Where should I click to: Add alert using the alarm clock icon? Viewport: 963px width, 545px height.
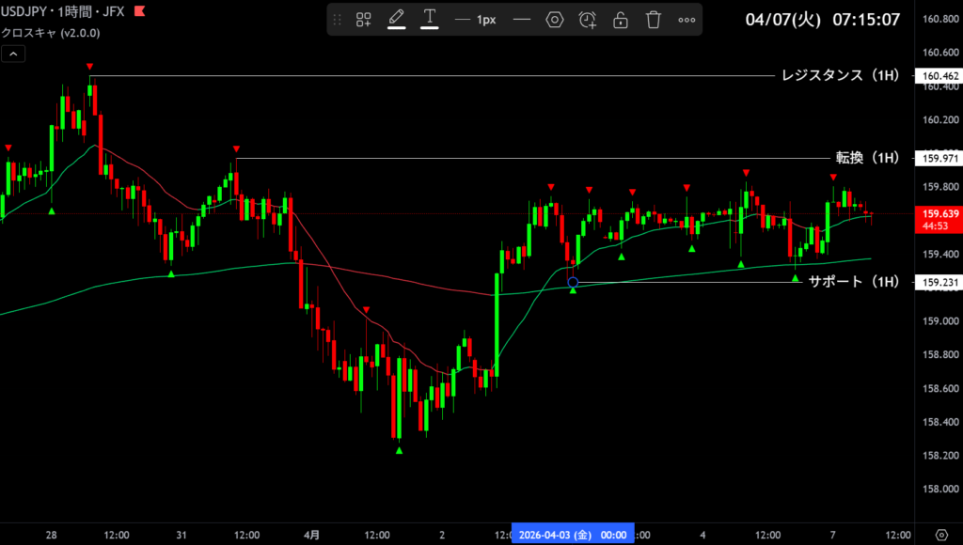click(588, 20)
